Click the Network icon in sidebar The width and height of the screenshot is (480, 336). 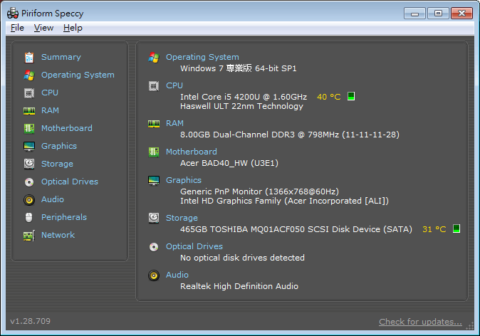[29, 235]
